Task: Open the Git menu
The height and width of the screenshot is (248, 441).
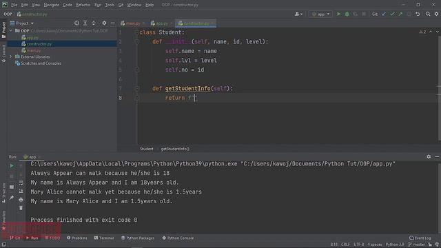Action: coord(121,5)
